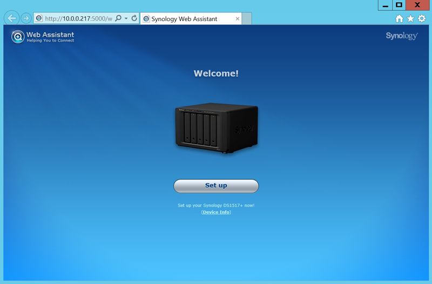Viewport: 432px width, 284px height.
Task: Click the Web Assistant logo icon
Action: pos(18,37)
